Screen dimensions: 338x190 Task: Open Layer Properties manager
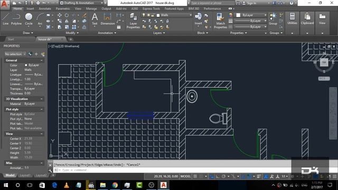coord(133,21)
